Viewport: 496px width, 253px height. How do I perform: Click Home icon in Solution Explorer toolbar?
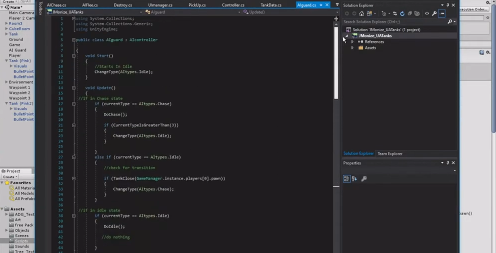coord(361,14)
